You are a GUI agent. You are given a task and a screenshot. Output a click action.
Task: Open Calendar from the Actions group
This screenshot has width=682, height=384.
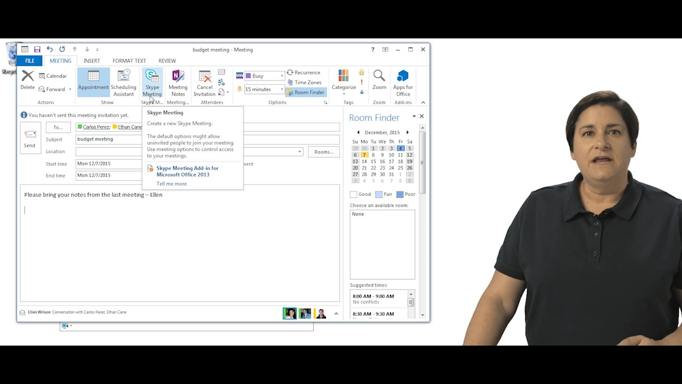click(x=53, y=76)
